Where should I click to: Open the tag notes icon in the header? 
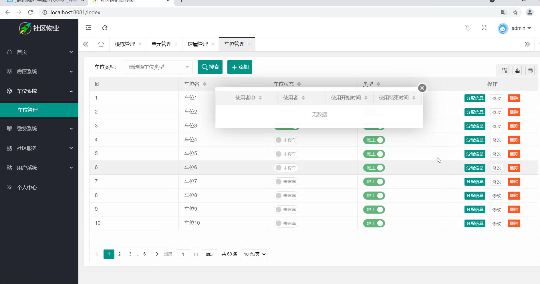pos(468,28)
